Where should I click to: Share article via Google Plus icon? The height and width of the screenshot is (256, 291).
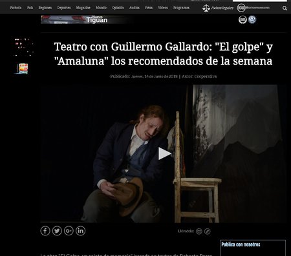point(69,231)
